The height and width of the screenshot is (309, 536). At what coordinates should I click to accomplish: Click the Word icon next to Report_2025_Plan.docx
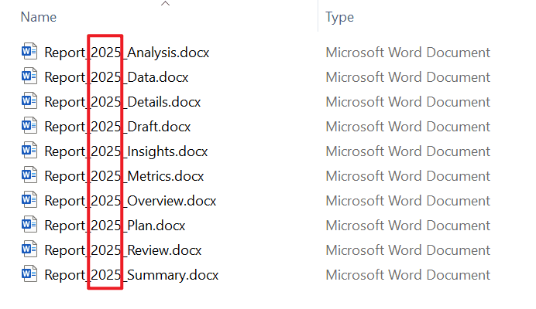[x=29, y=225]
